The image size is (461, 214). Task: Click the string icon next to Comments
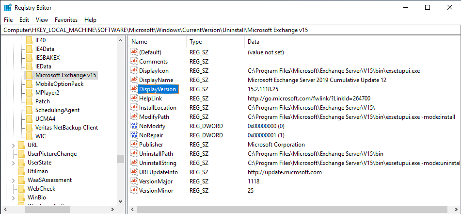coord(134,61)
